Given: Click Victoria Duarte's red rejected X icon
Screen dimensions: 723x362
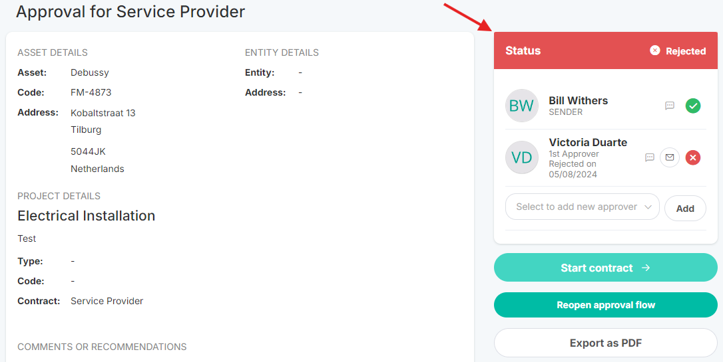Looking at the screenshot, I should (692, 158).
